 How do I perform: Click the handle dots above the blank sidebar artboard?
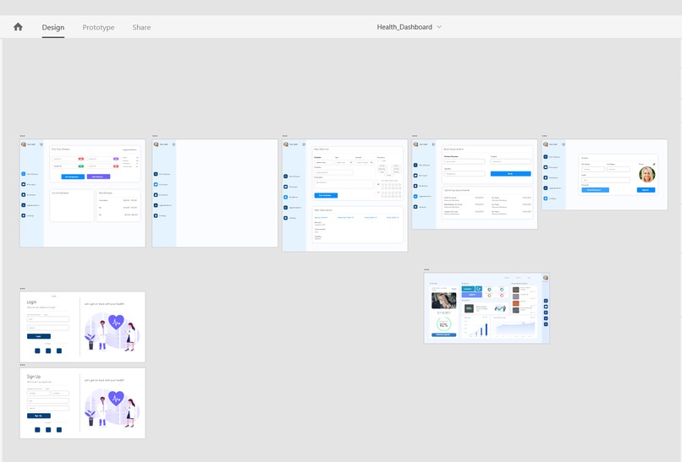(155, 136)
